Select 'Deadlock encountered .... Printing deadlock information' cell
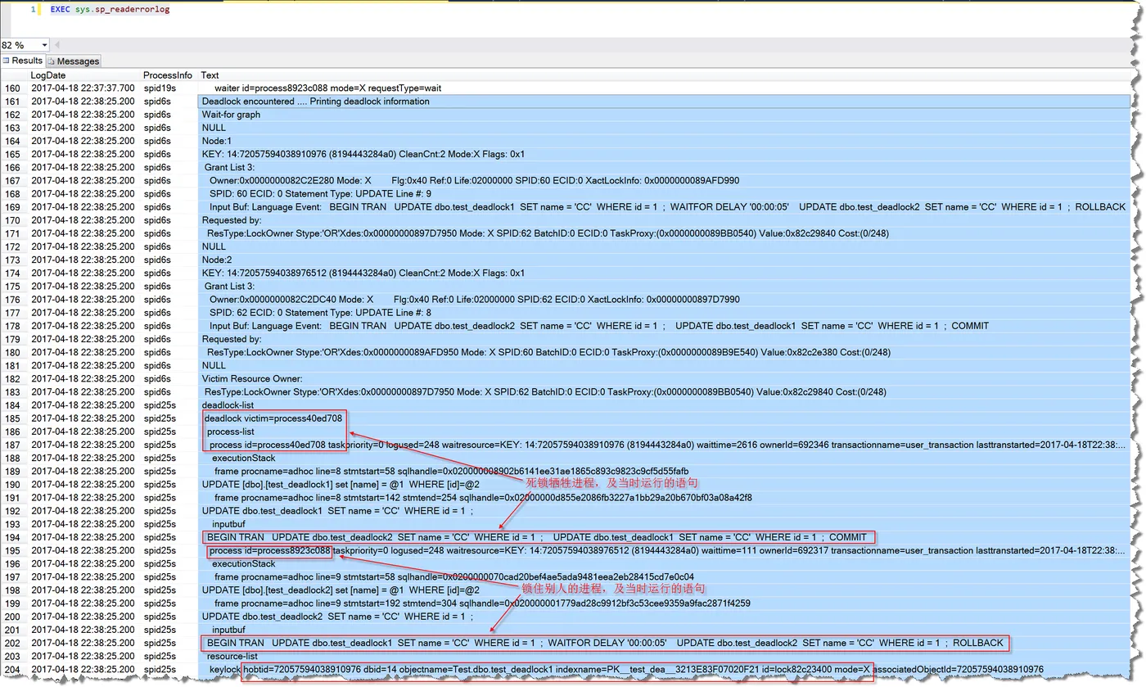Screen dimensions: 1146x687 (663, 102)
